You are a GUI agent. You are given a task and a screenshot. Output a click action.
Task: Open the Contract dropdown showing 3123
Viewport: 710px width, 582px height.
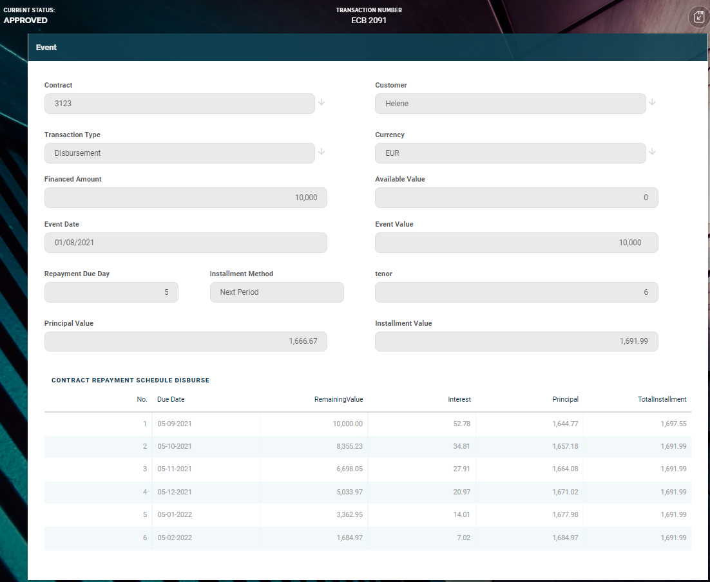coord(179,104)
